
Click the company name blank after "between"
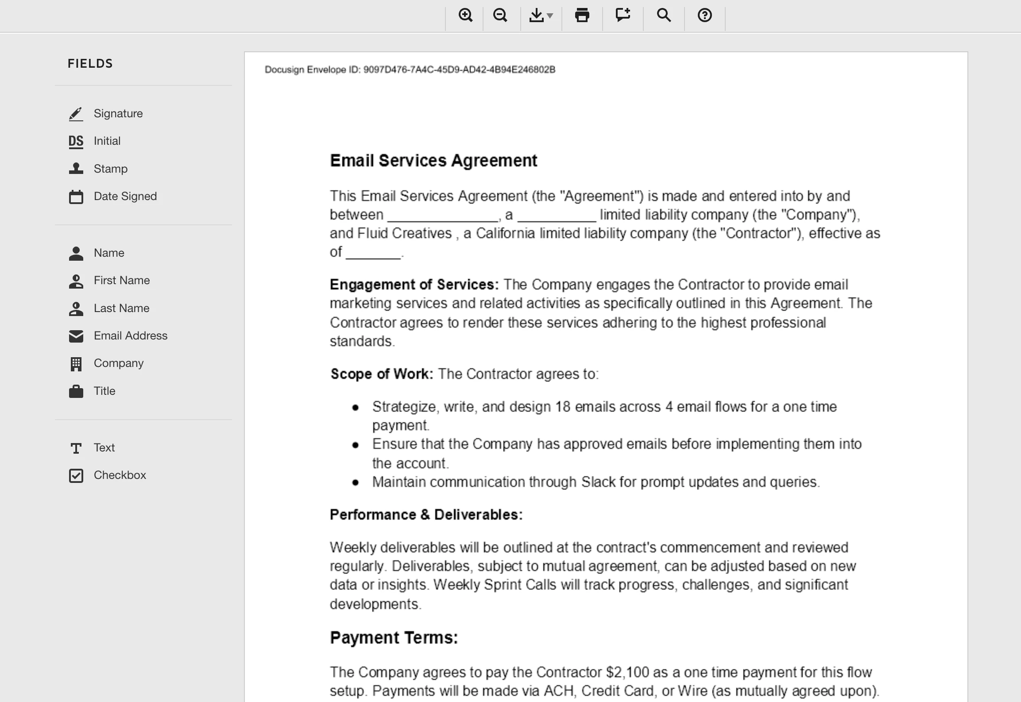click(443, 216)
